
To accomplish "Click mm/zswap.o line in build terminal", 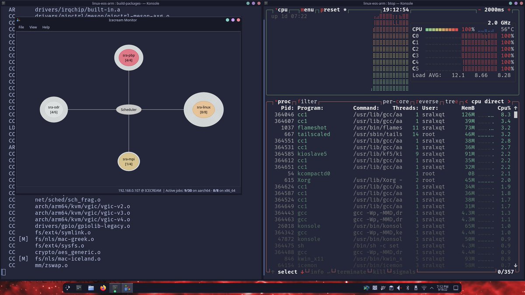I will click(x=51, y=265).
